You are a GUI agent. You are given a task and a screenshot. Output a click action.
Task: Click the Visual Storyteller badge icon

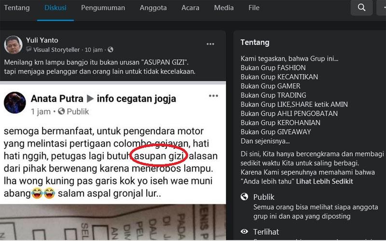29,50
